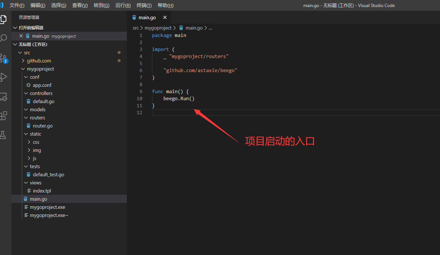Click the gear icon next to app.conf
This screenshot has height=255, width=440.
pos(27,85)
